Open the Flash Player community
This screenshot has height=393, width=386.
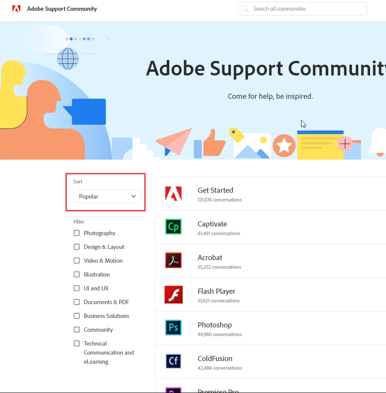click(x=216, y=291)
